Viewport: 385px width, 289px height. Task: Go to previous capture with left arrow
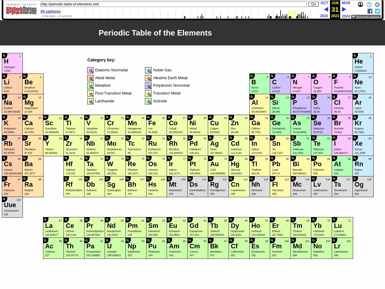[326, 10]
